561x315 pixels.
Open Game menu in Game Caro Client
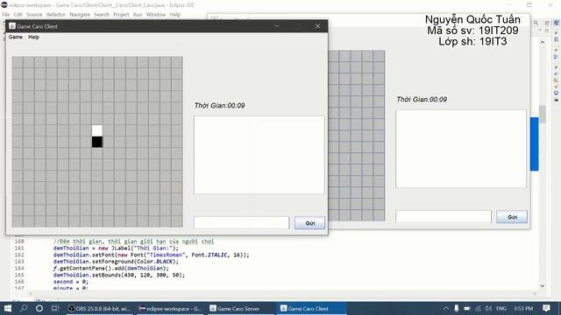(x=16, y=37)
